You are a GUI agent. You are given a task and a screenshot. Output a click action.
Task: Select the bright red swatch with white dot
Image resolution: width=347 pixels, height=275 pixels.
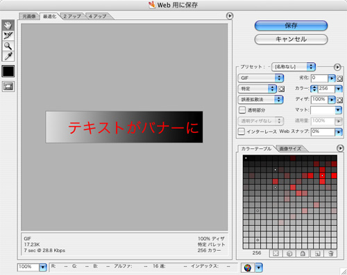[x=322, y=176]
